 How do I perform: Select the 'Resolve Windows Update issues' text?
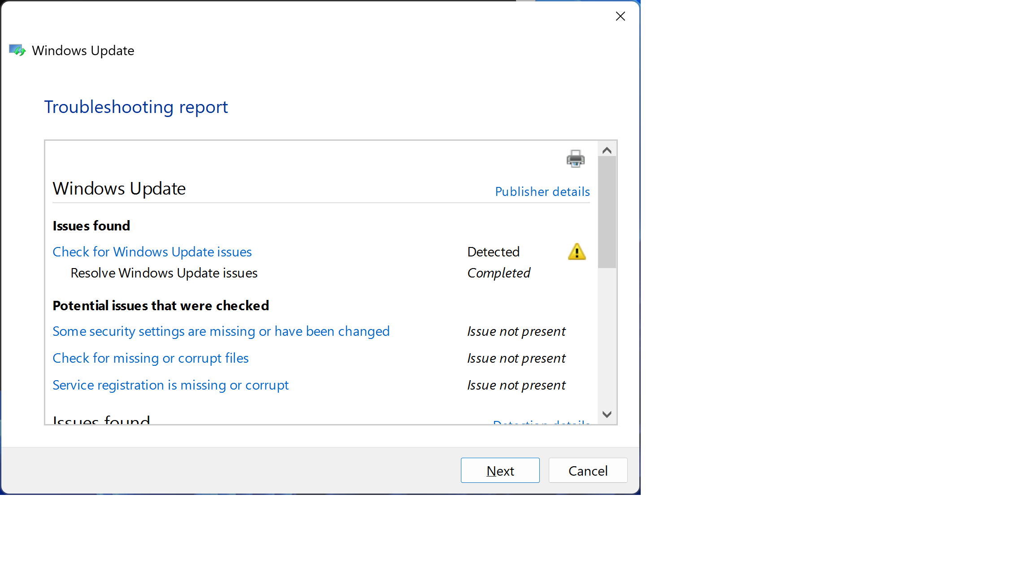point(164,273)
